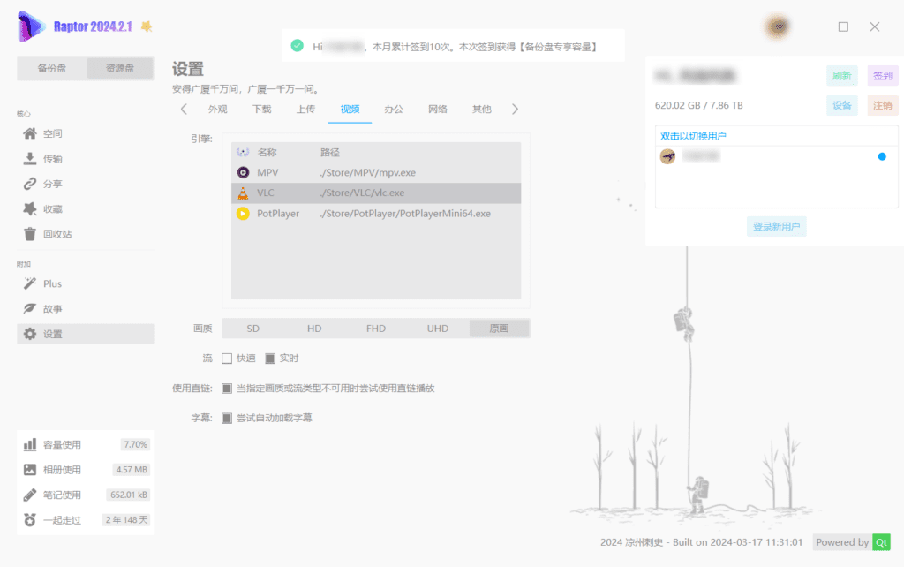Image resolution: width=904 pixels, height=567 pixels.
Task: Click left chevron of settings tabs
Action: click(184, 109)
